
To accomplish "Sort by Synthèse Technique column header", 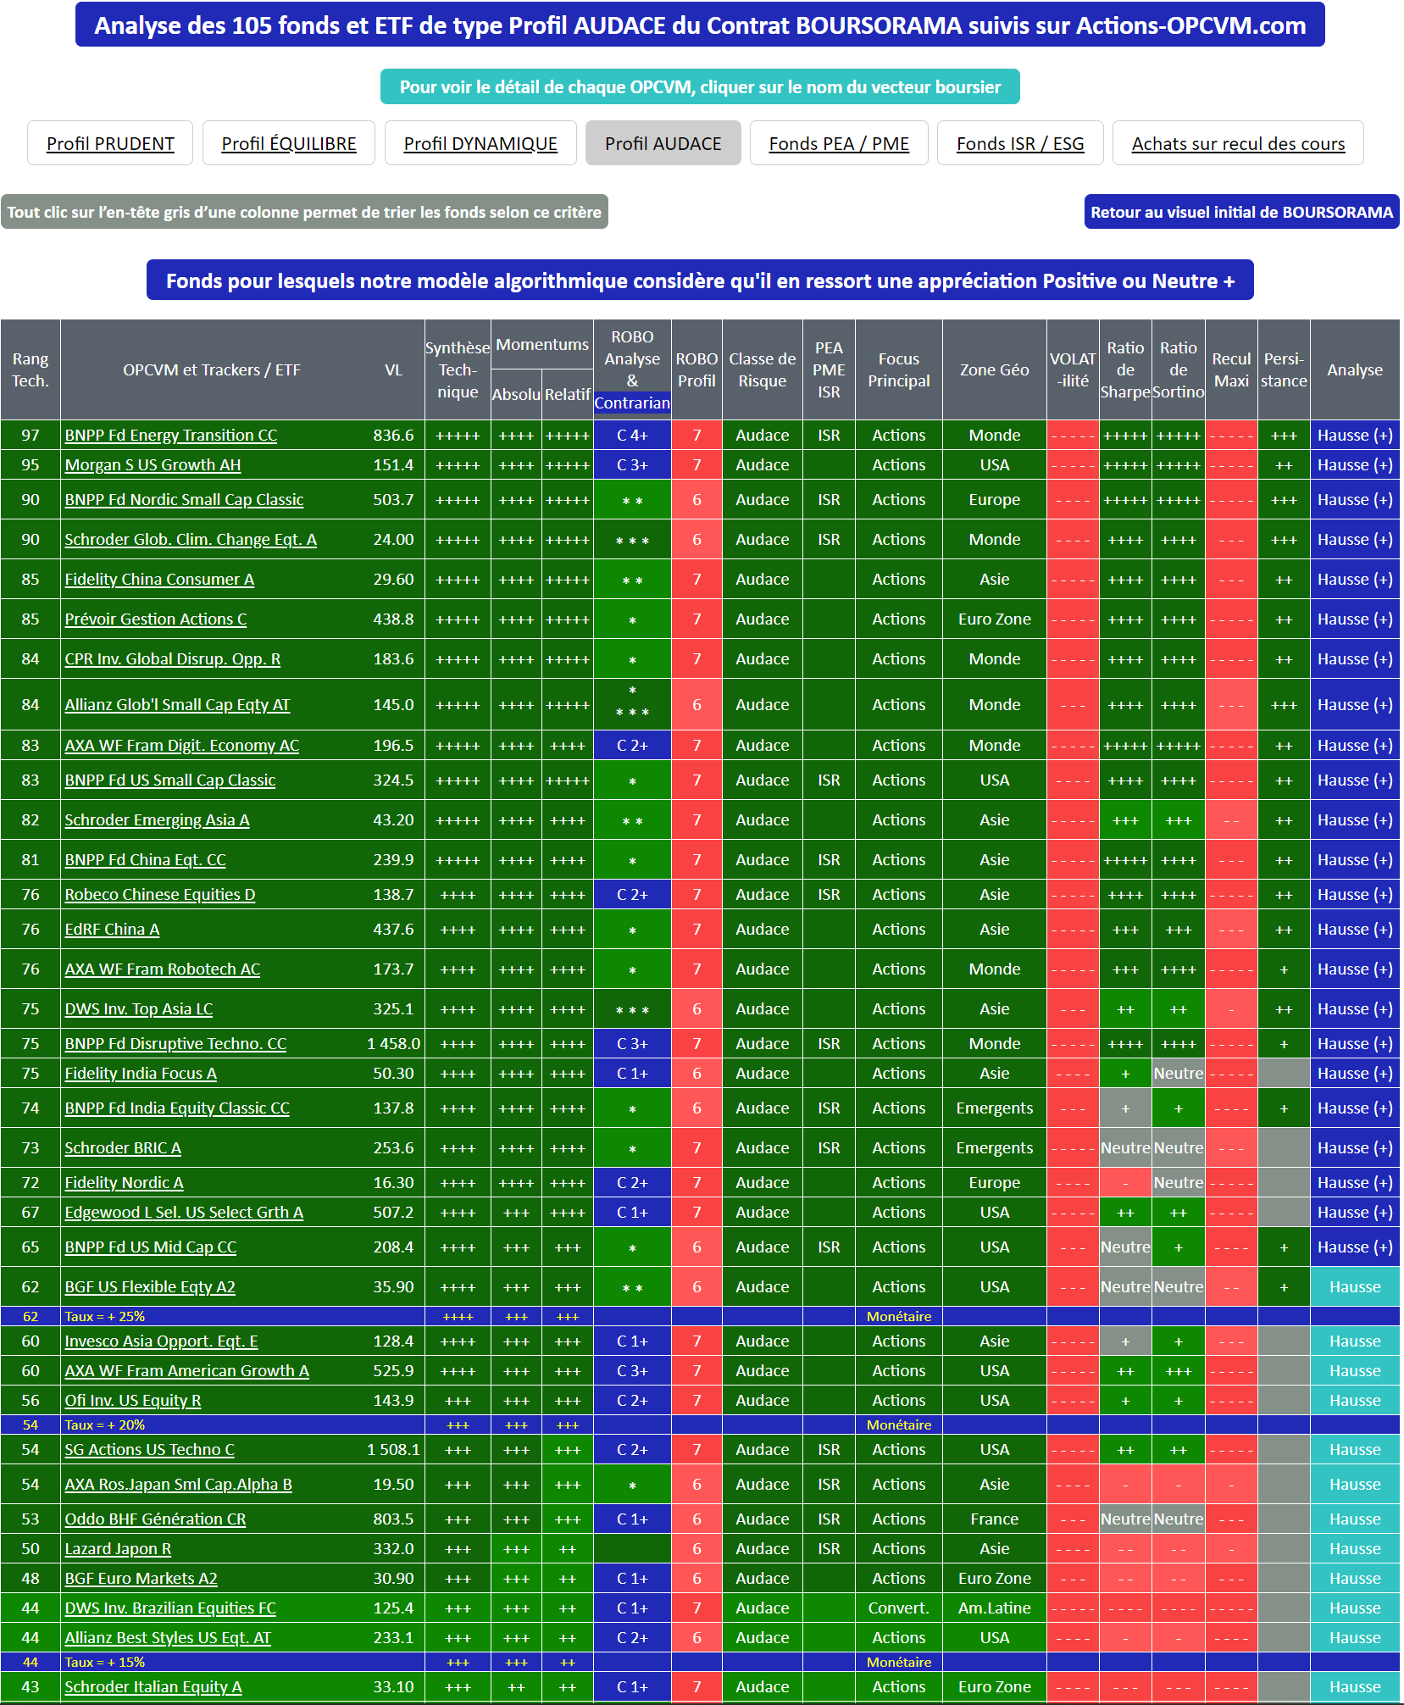I will coord(458,369).
